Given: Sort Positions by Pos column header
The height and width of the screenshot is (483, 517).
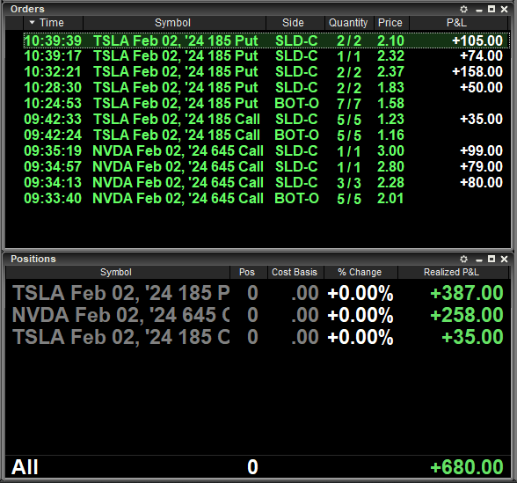Looking at the screenshot, I should coord(248,272).
